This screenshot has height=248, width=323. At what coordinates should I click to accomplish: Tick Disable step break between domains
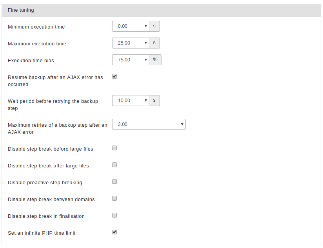(114, 198)
